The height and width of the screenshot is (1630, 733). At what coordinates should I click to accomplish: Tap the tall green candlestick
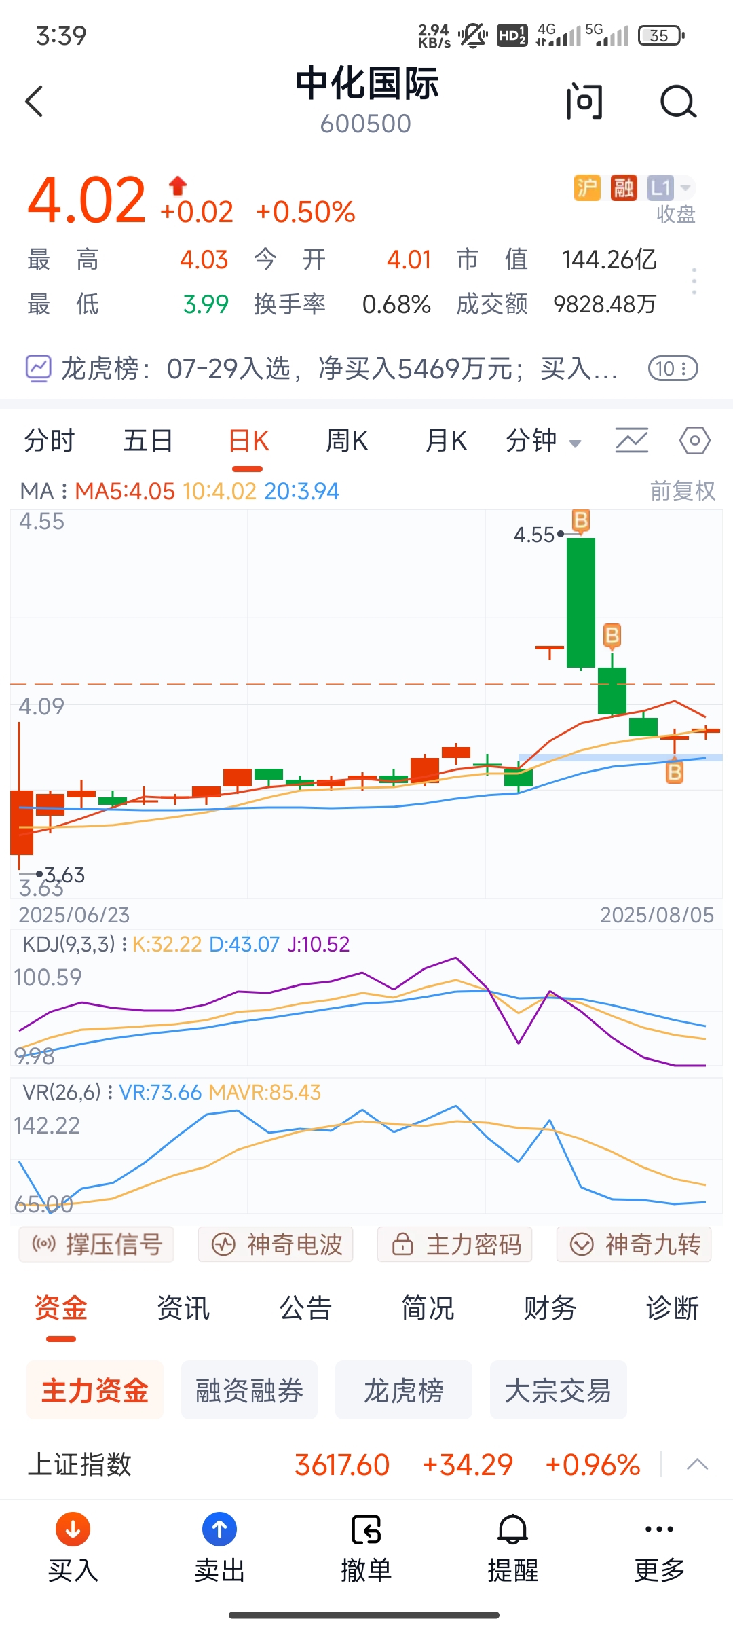point(581,602)
